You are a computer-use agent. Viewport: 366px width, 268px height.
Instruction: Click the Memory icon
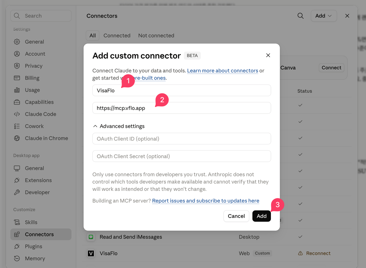[x=17, y=259]
